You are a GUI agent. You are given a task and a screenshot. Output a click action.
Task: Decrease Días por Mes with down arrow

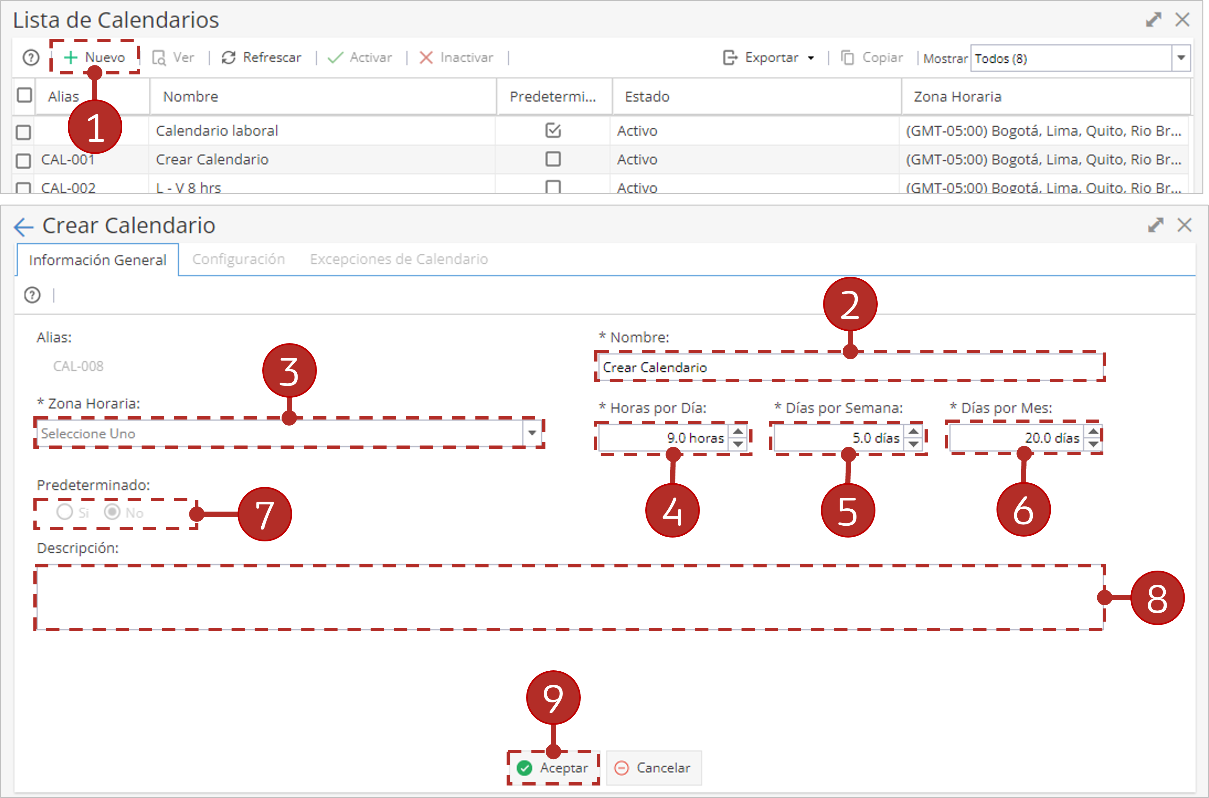click(x=1093, y=444)
